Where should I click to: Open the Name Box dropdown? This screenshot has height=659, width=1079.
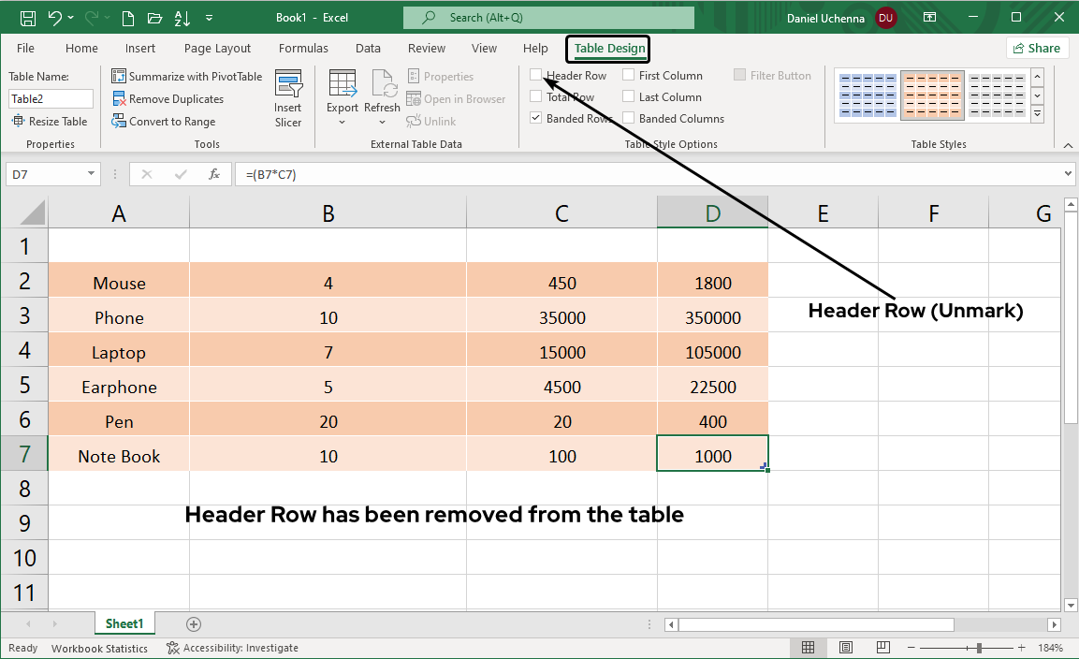point(89,173)
